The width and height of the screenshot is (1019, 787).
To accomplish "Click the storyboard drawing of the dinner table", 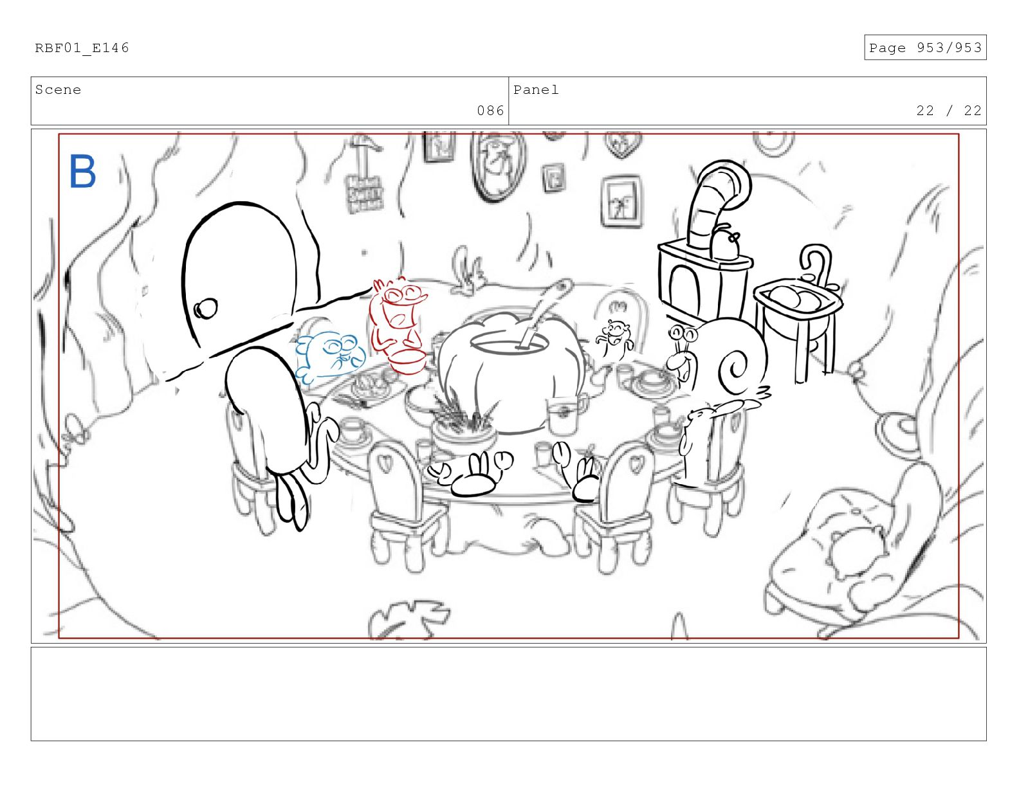I will tap(508, 386).
